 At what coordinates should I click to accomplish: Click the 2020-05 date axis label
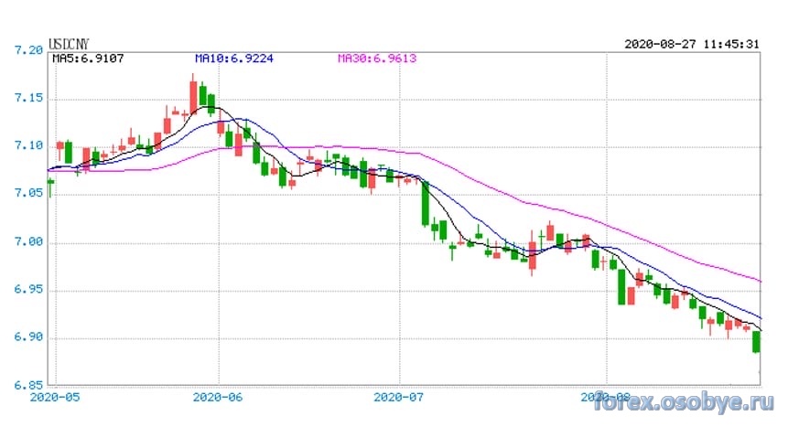coord(55,398)
